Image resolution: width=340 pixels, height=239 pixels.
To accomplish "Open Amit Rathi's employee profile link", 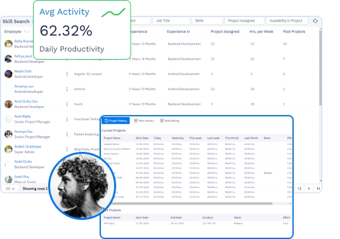I will 22,116.
